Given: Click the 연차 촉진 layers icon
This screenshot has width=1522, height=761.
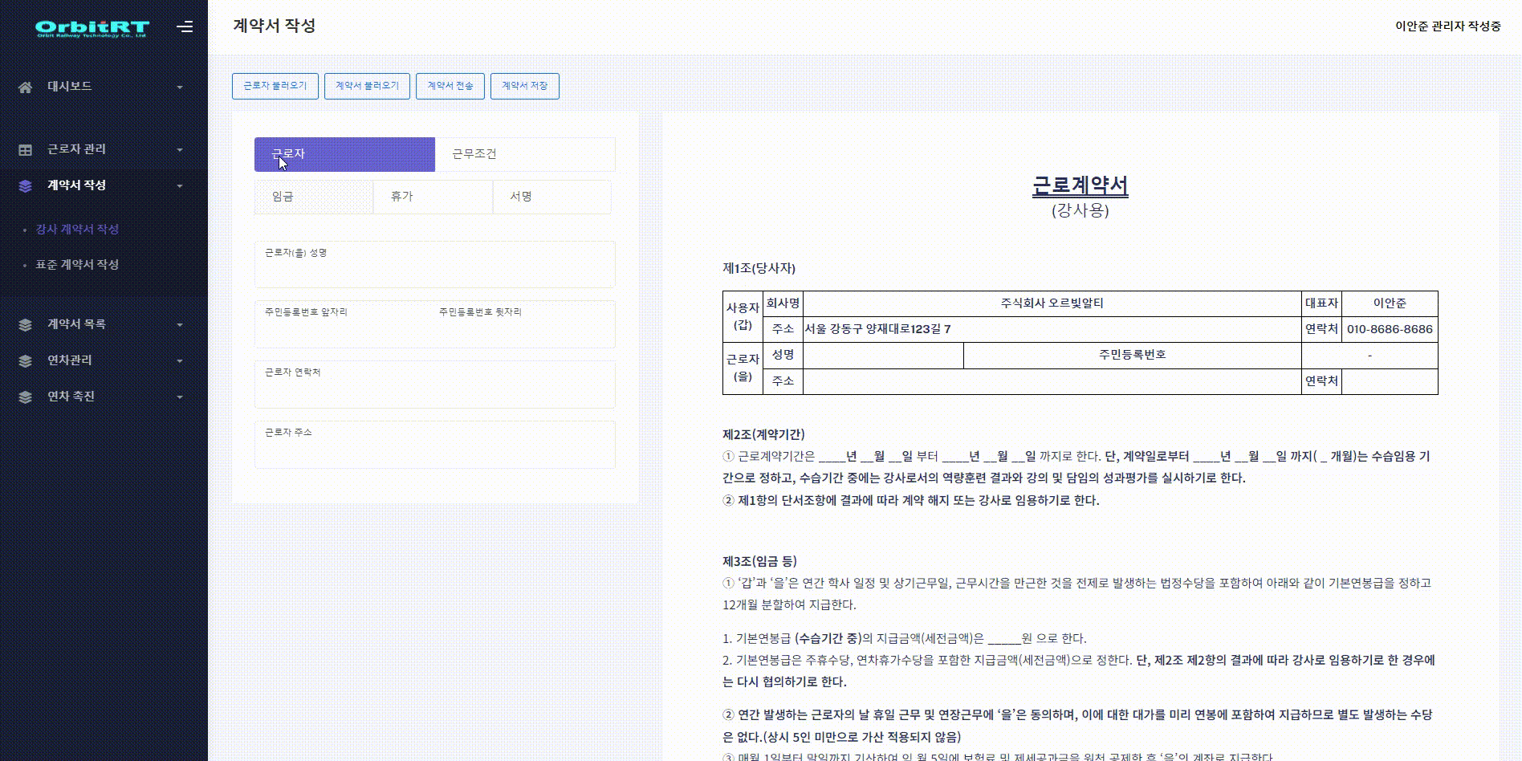Looking at the screenshot, I should pyautogui.click(x=26, y=397).
